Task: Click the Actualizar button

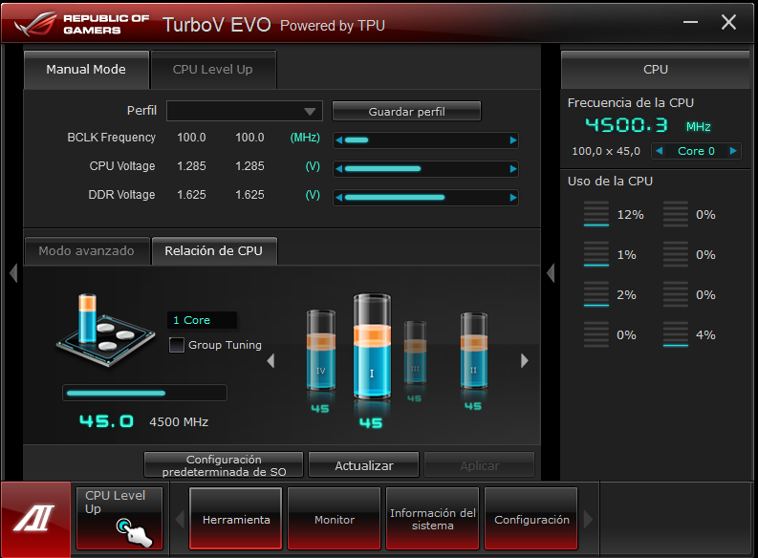Action: pos(363,465)
